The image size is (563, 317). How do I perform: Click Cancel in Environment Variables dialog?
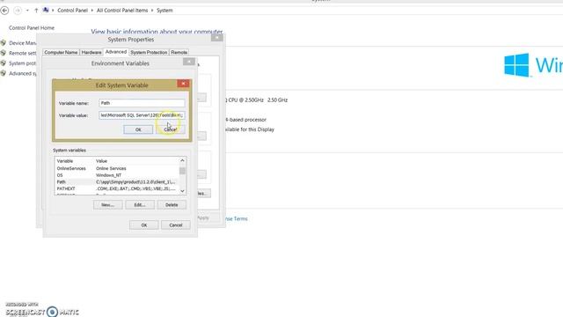click(176, 225)
